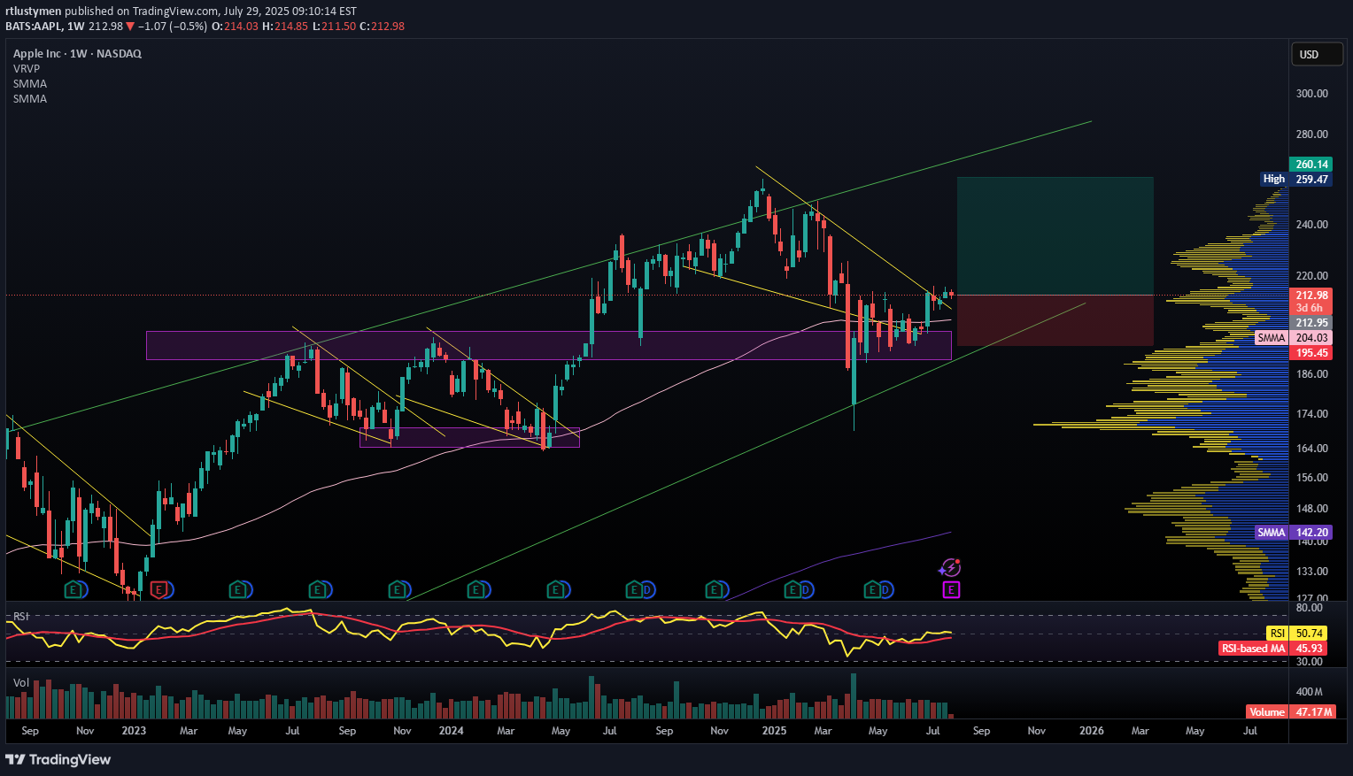Open the dividend marker at May 2025
Image resolution: width=1353 pixels, height=776 pixels.
point(885,589)
